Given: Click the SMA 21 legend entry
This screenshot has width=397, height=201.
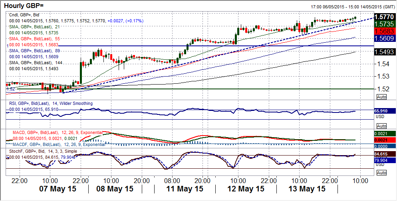Looking at the screenshot, I should click(x=34, y=27).
